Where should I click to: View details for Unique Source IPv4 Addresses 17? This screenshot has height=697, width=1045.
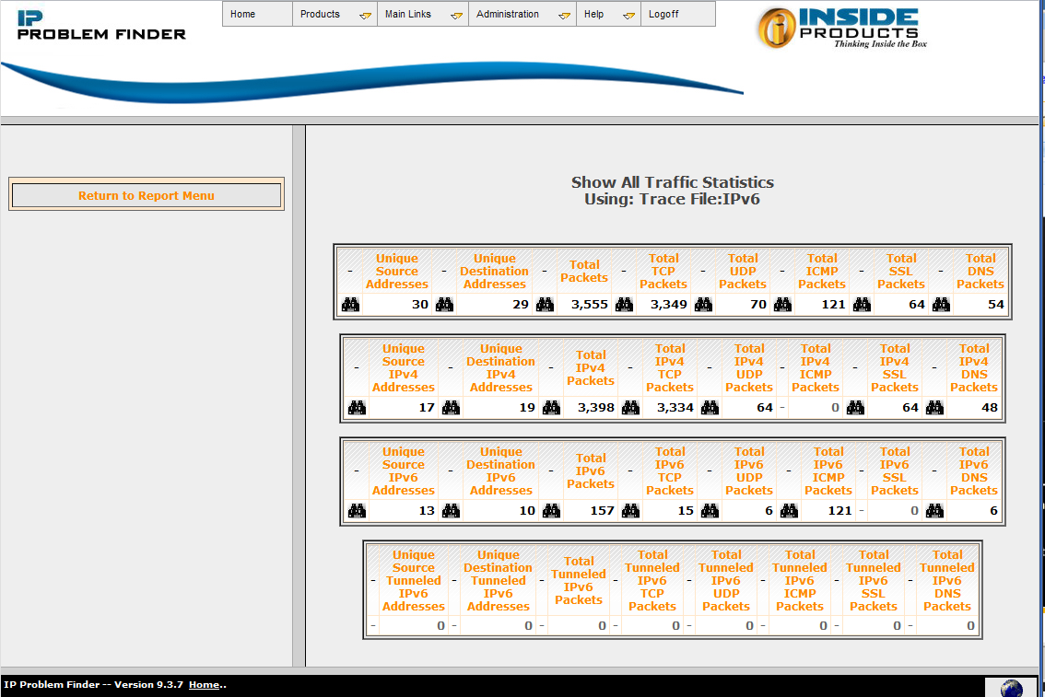[357, 408]
